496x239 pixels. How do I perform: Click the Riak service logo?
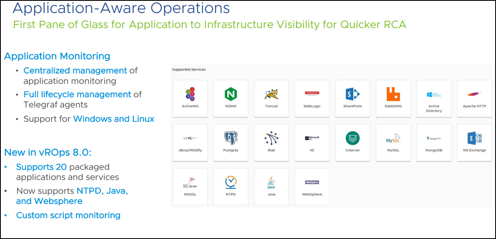(271, 138)
